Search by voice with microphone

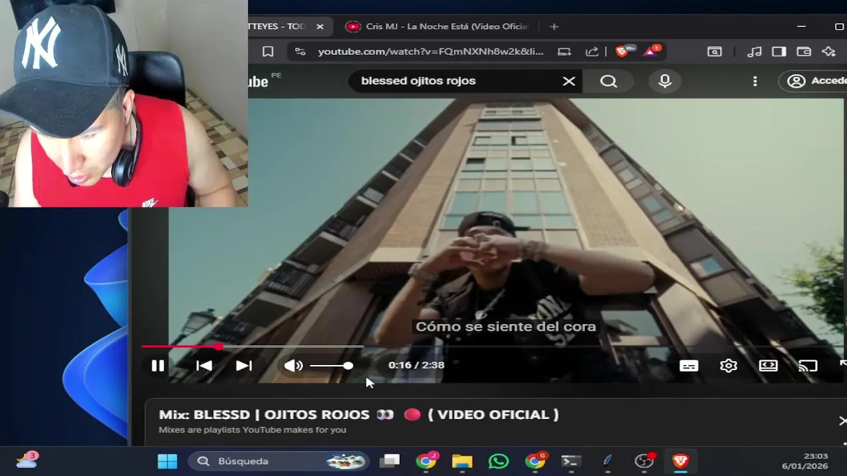coord(665,81)
